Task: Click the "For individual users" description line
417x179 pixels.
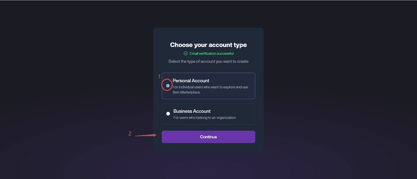Action: coord(210,87)
